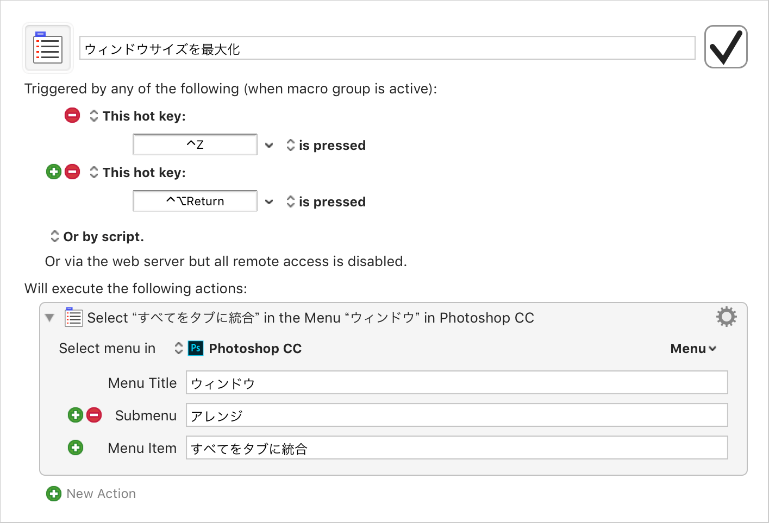Viewport: 769px width, 523px height.
Task: Click 'Will execute the following actions:' text
Action: point(136,288)
